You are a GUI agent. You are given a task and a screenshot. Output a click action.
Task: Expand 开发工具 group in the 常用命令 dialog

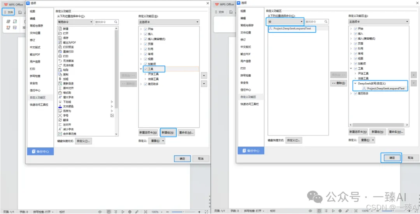[145, 74]
